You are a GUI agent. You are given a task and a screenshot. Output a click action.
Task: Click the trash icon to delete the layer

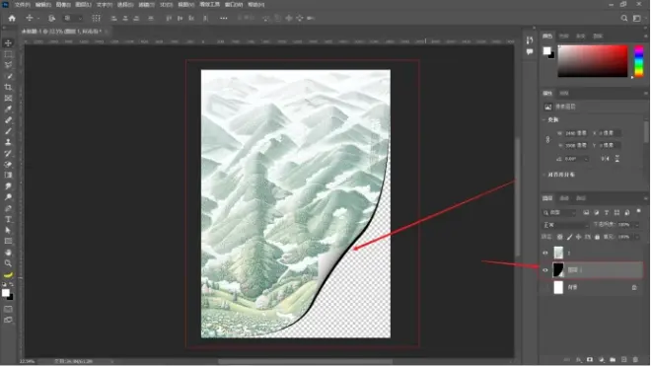(x=635, y=359)
